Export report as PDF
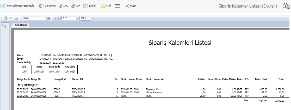Viewport: 291px width, 110px height. pyautogui.click(x=76, y=6)
